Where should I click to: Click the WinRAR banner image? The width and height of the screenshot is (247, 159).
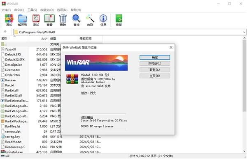click(96, 63)
